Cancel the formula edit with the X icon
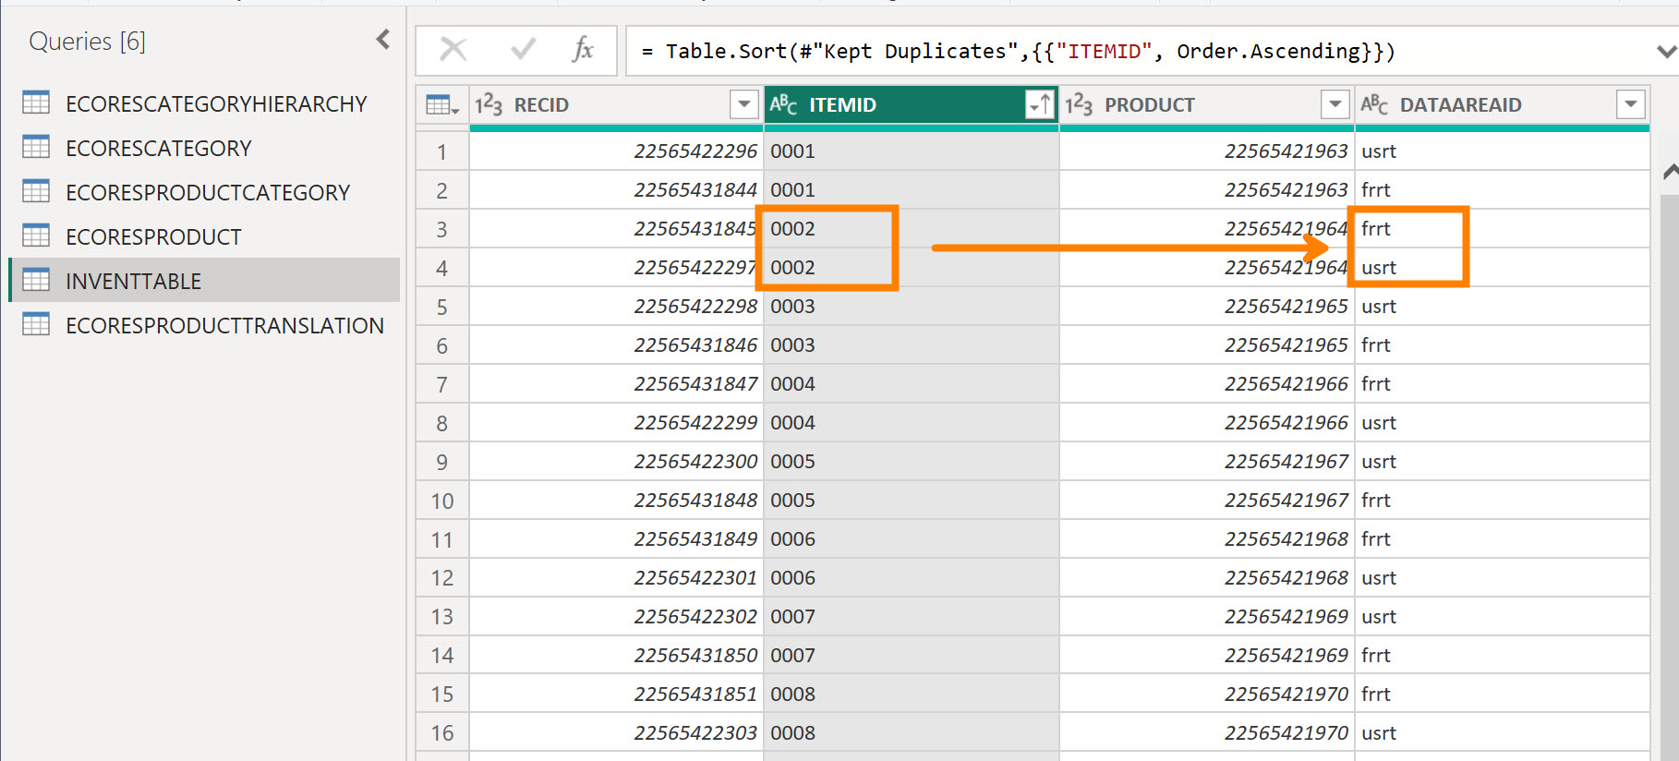Image resolution: width=1679 pixels, height=761 pixels. point(453,49)
